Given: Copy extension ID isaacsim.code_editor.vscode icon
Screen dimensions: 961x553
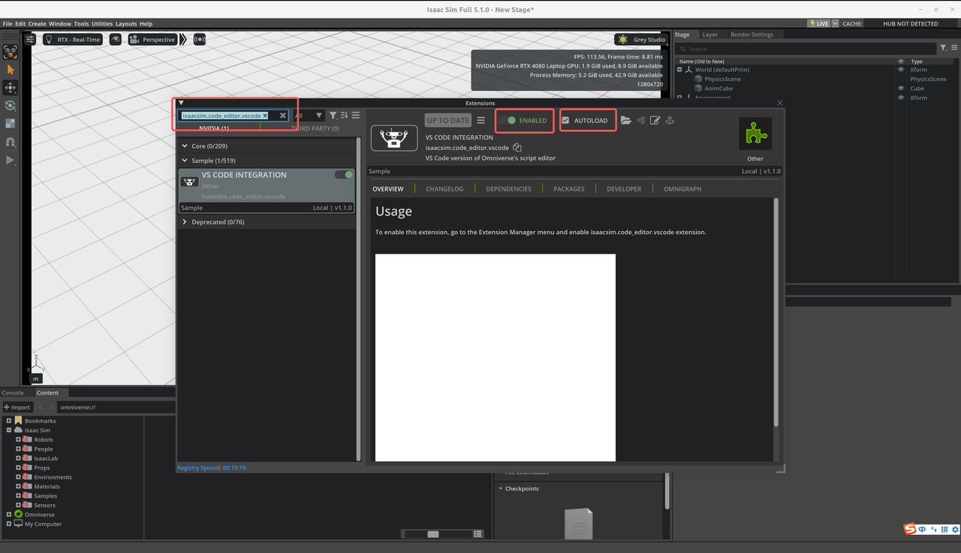Looking at the screenshot, I should 517,148.
